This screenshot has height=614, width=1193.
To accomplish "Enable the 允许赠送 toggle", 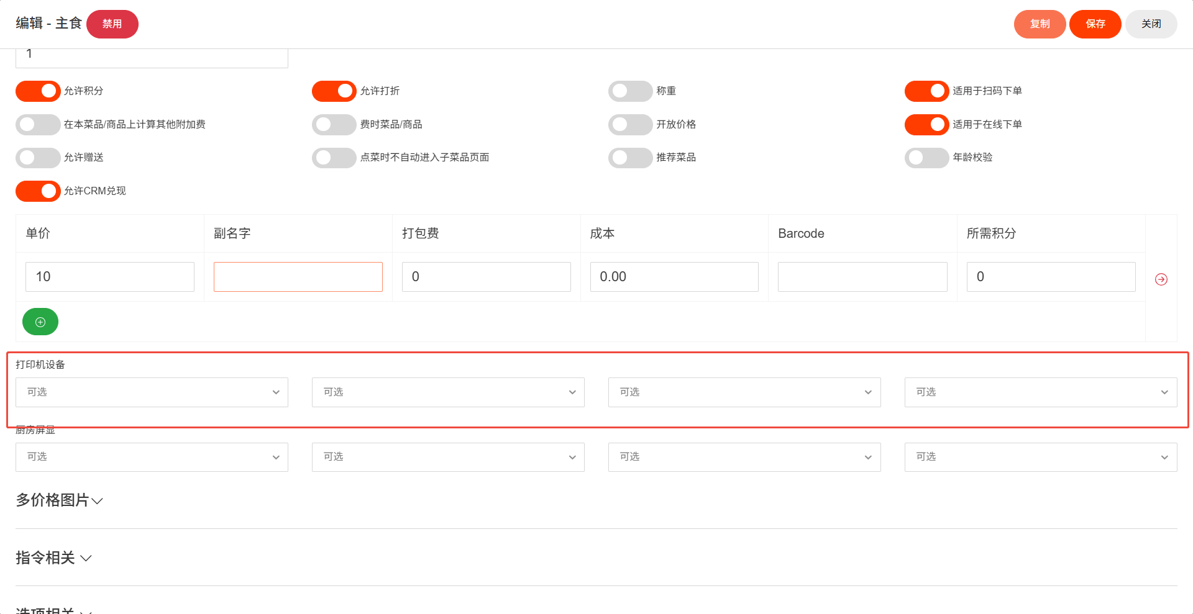I will [38, 158].
